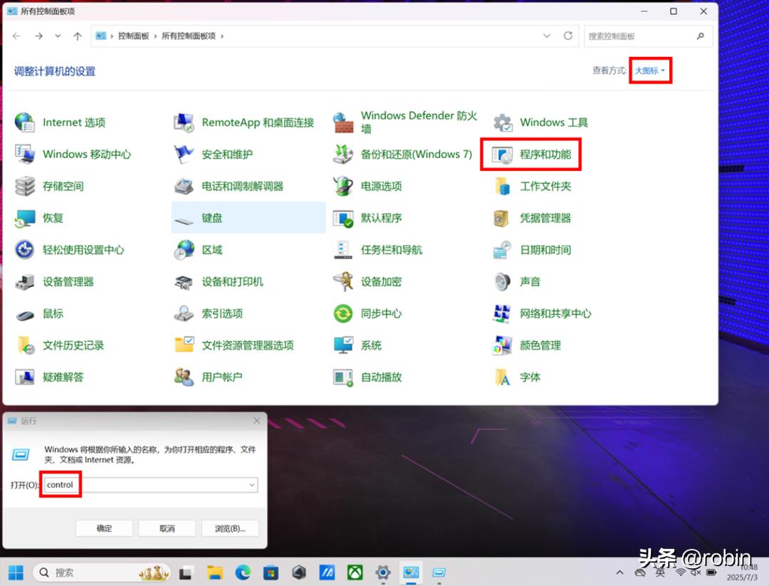The image size is (769, 586).
Task: Open the 备份和还原(Windows 7) icon
Action: [x=343, y=154]
